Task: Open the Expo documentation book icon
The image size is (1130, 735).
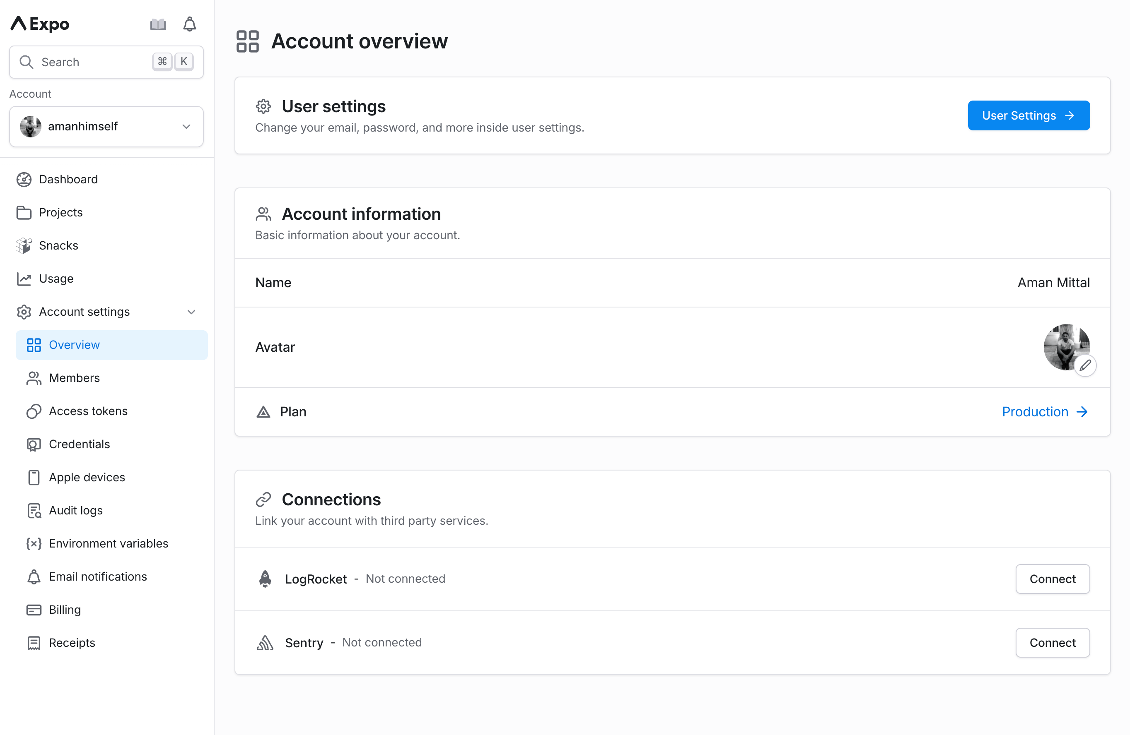Action: pos(158,24)
